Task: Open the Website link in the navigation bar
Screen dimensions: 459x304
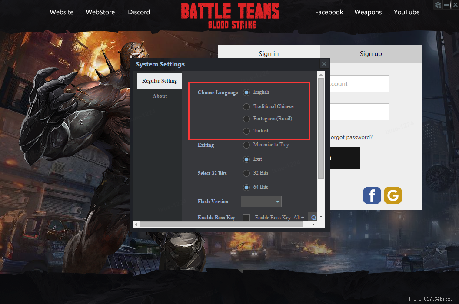Action: pyautogui.click(x=61, y=12)
